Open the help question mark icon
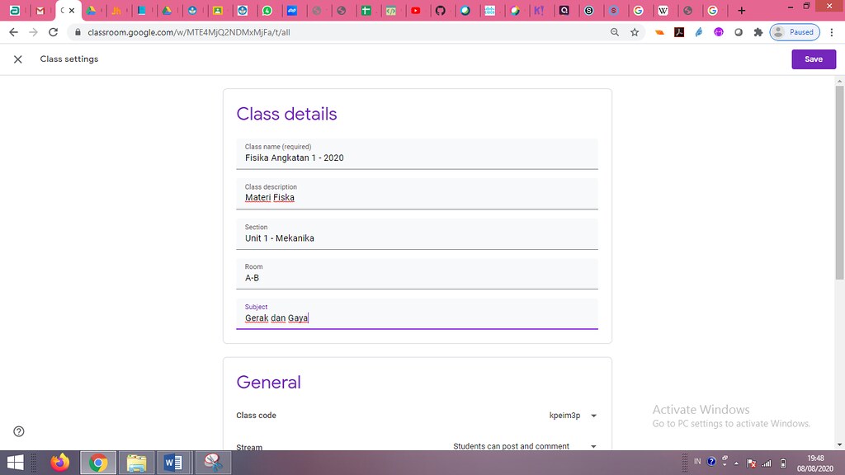This screenshot has width=845, height=475. point(19,431)
